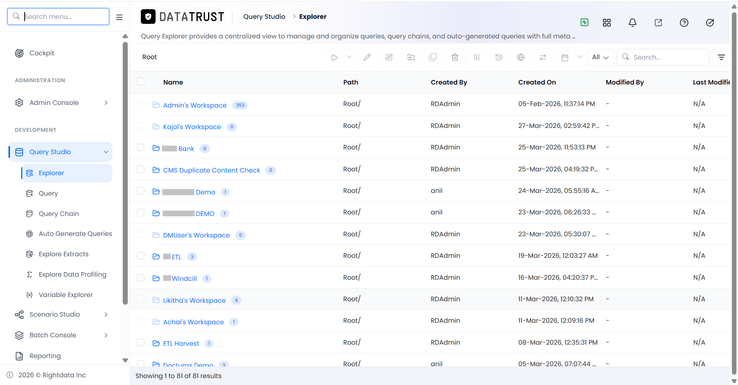Open the notifications bell
Screen dimensions: 738x385
click(x=633, y=23)
